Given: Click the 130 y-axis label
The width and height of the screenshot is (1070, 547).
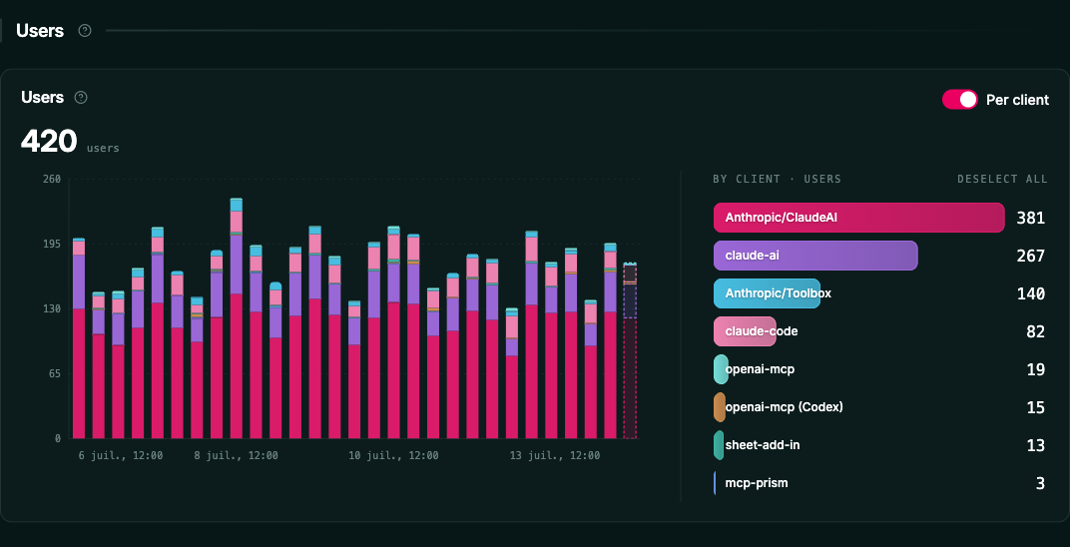Looking at the screenshot, I should (x=53, y=308).
